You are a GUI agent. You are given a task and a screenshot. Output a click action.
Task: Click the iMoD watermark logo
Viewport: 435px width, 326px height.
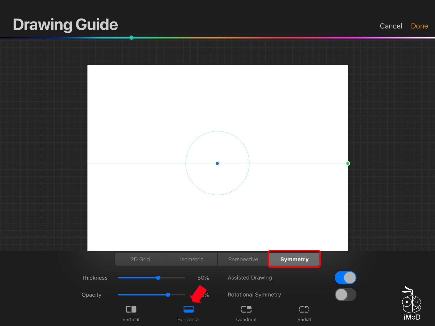coord(411,304)
